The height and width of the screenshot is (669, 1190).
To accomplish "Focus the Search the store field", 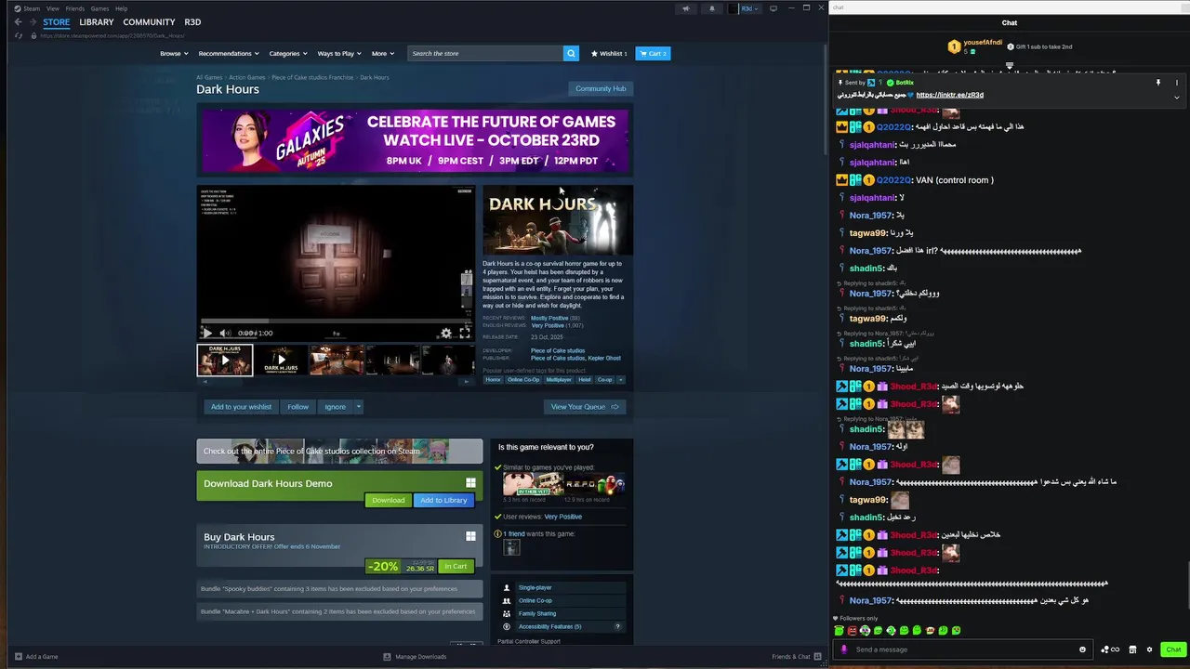I will pos(485,53).
